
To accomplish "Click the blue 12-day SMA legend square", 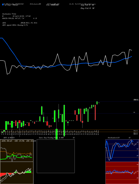I will click(3, 5).
